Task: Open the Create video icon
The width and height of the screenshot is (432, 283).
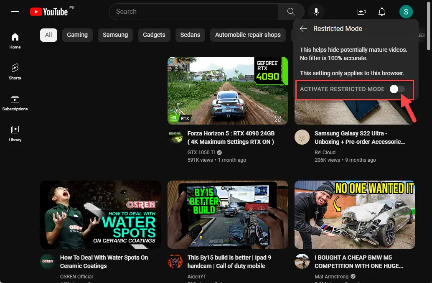Action: (x=361, y=12)
